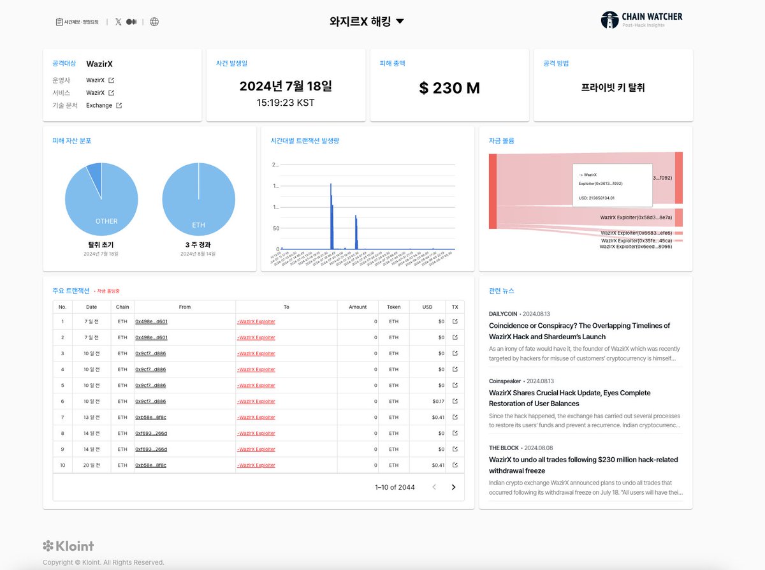Click WazirX Exploiter(0x6eed...8066) flow label

(636, 246)
